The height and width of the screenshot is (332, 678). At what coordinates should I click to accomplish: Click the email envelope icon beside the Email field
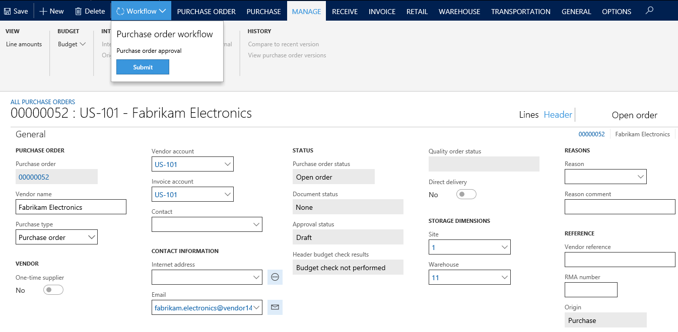[x=275, y=307]
